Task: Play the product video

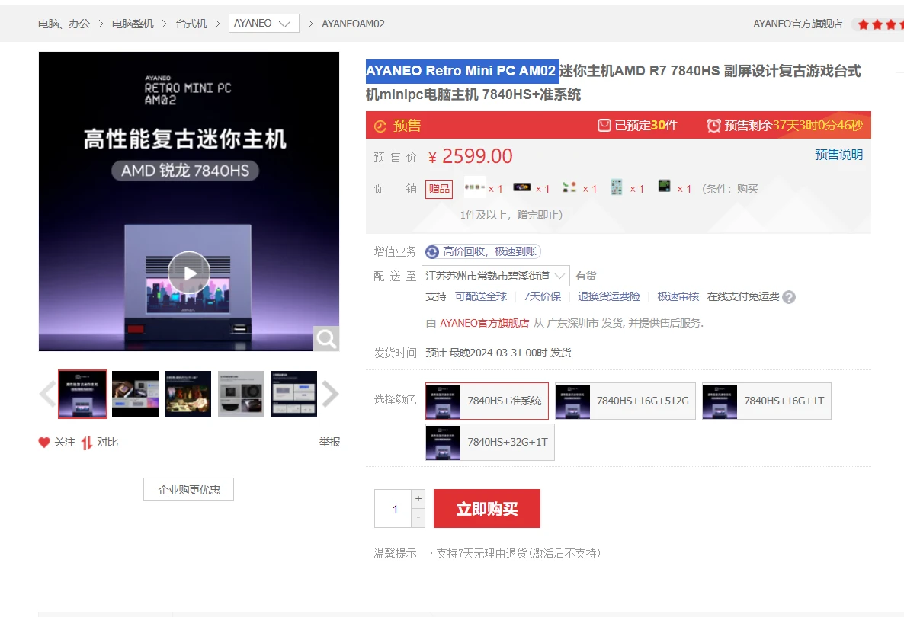Action: (x=188, y=273)
